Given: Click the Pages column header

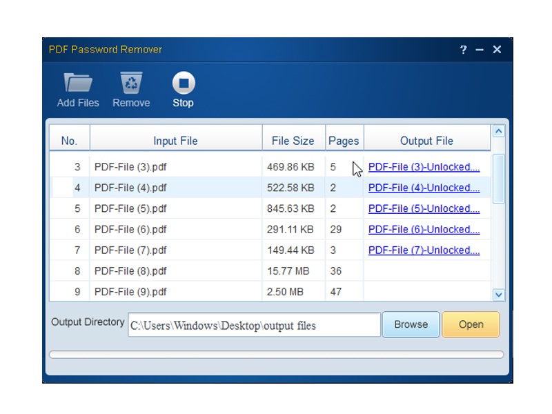Looking at the screenshot, I should [x=344, y=141].
